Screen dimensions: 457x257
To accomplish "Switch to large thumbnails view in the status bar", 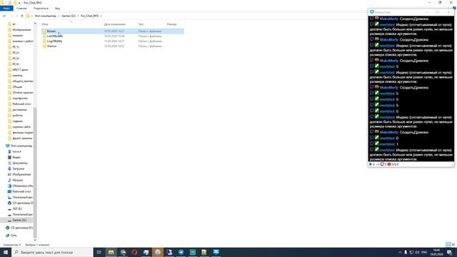I will coord(453,244).
